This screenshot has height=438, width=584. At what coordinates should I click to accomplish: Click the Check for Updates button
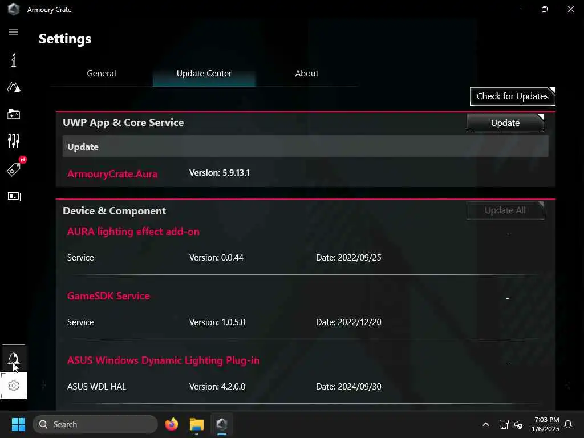513,96
